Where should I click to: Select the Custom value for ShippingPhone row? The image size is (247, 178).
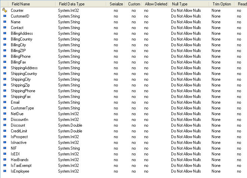[134, 91]
